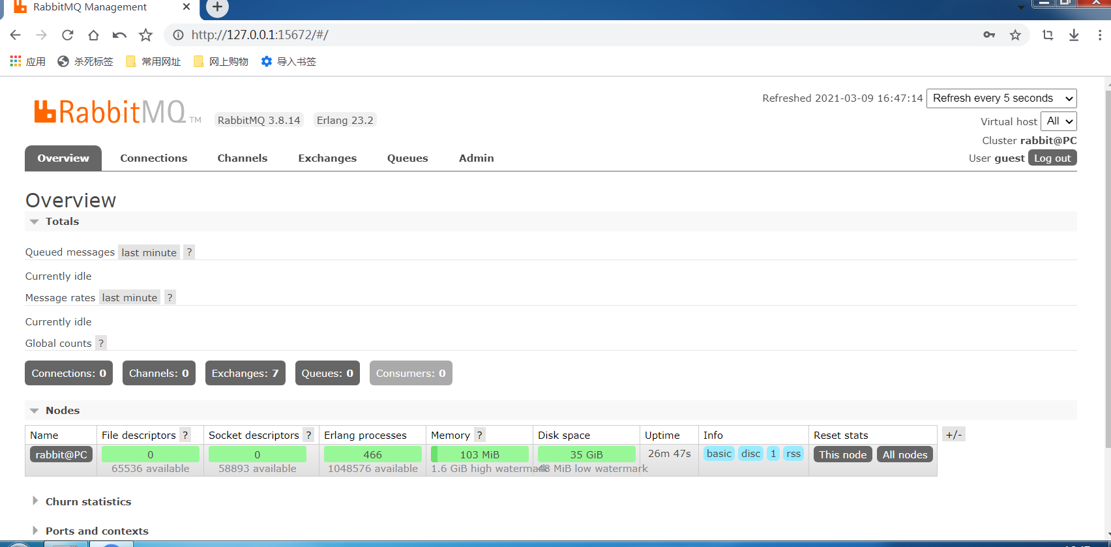The height and width of the screenshot is (547, 1111).
Task: Click the crop screenshot icon in toolbar
Action: (x=1048, y=35)
